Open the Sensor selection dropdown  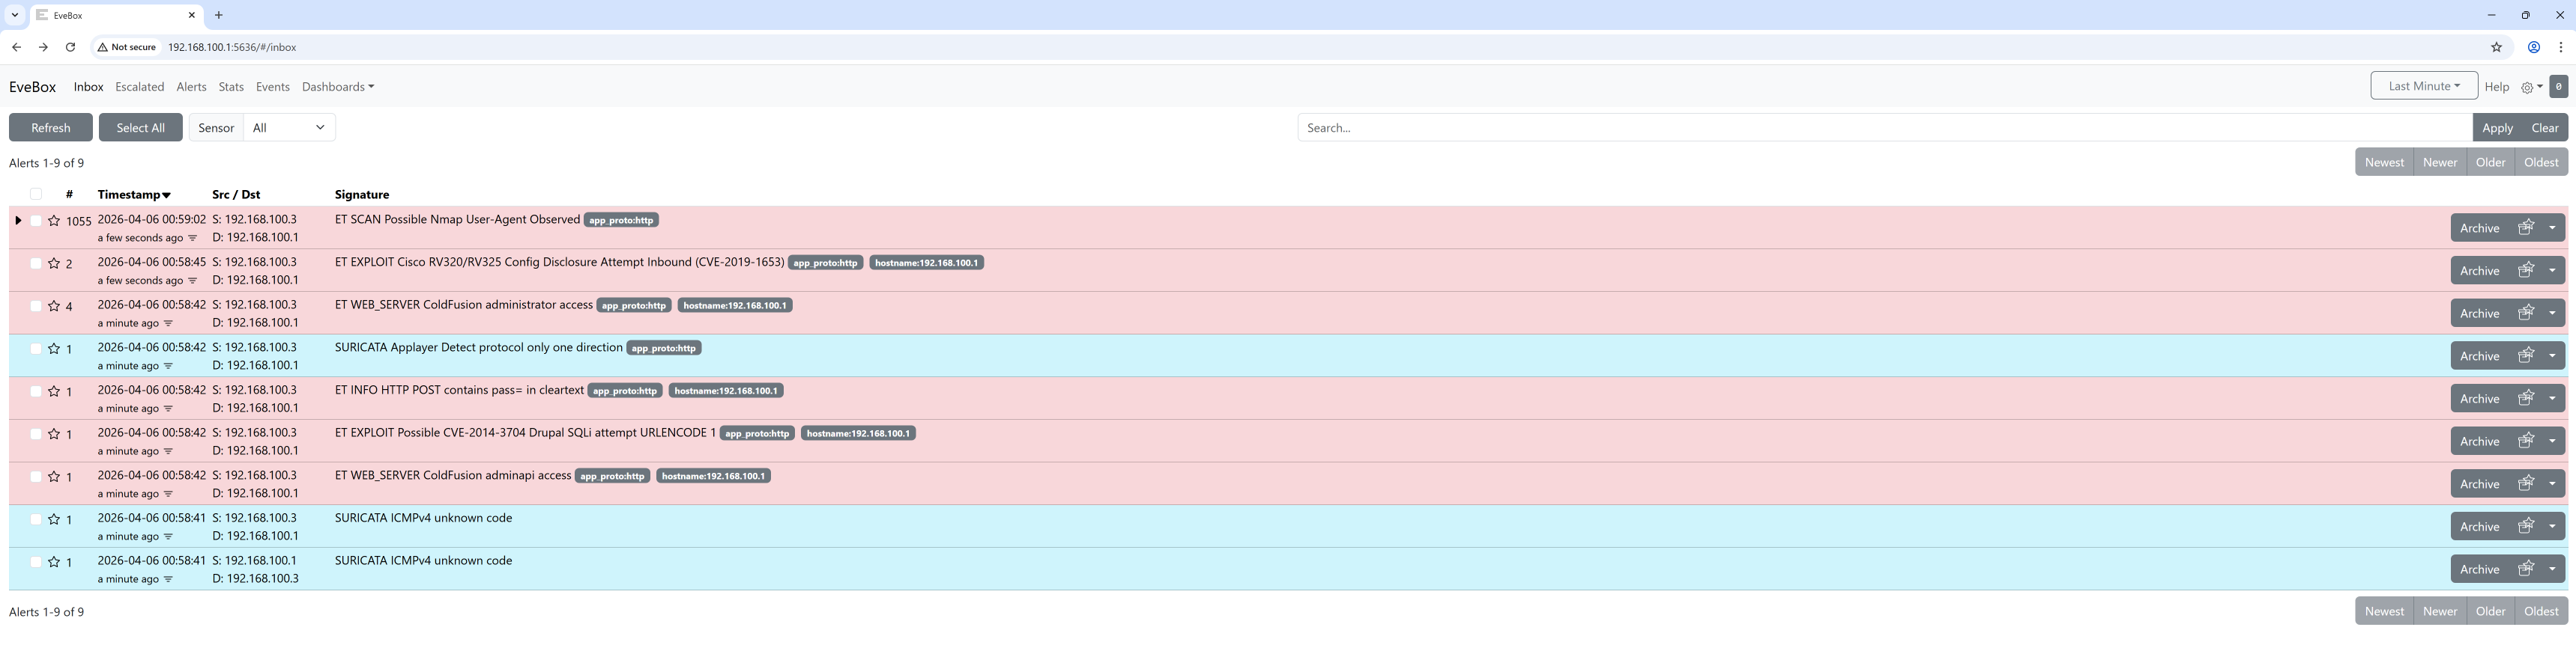pos(288,128)
